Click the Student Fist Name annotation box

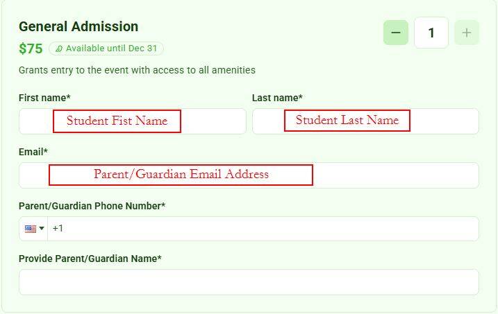(x=117, y=121)
